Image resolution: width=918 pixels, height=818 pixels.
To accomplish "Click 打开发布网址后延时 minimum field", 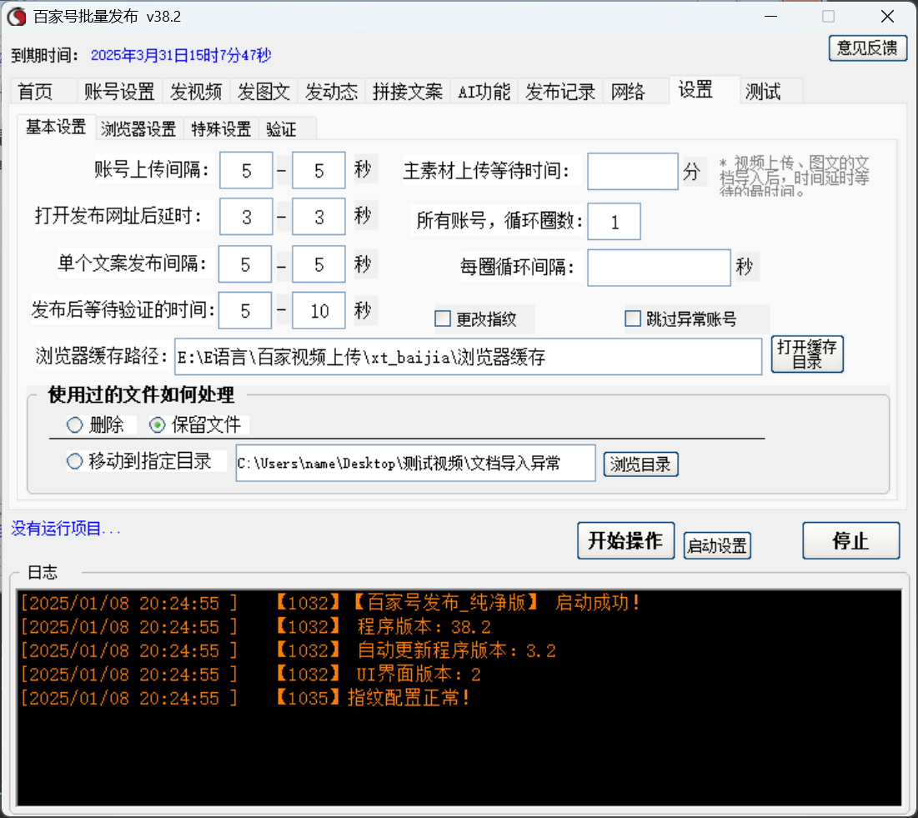I will coord(246,217).
